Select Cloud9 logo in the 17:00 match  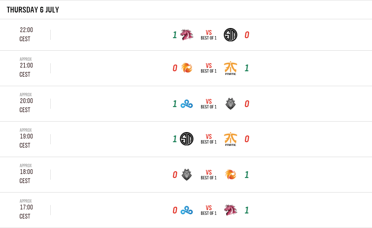pyautogui.click(x=187, y=210)
